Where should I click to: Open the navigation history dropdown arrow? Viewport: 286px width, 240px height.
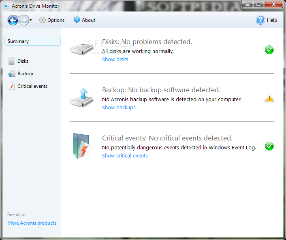tap(31, 20)
